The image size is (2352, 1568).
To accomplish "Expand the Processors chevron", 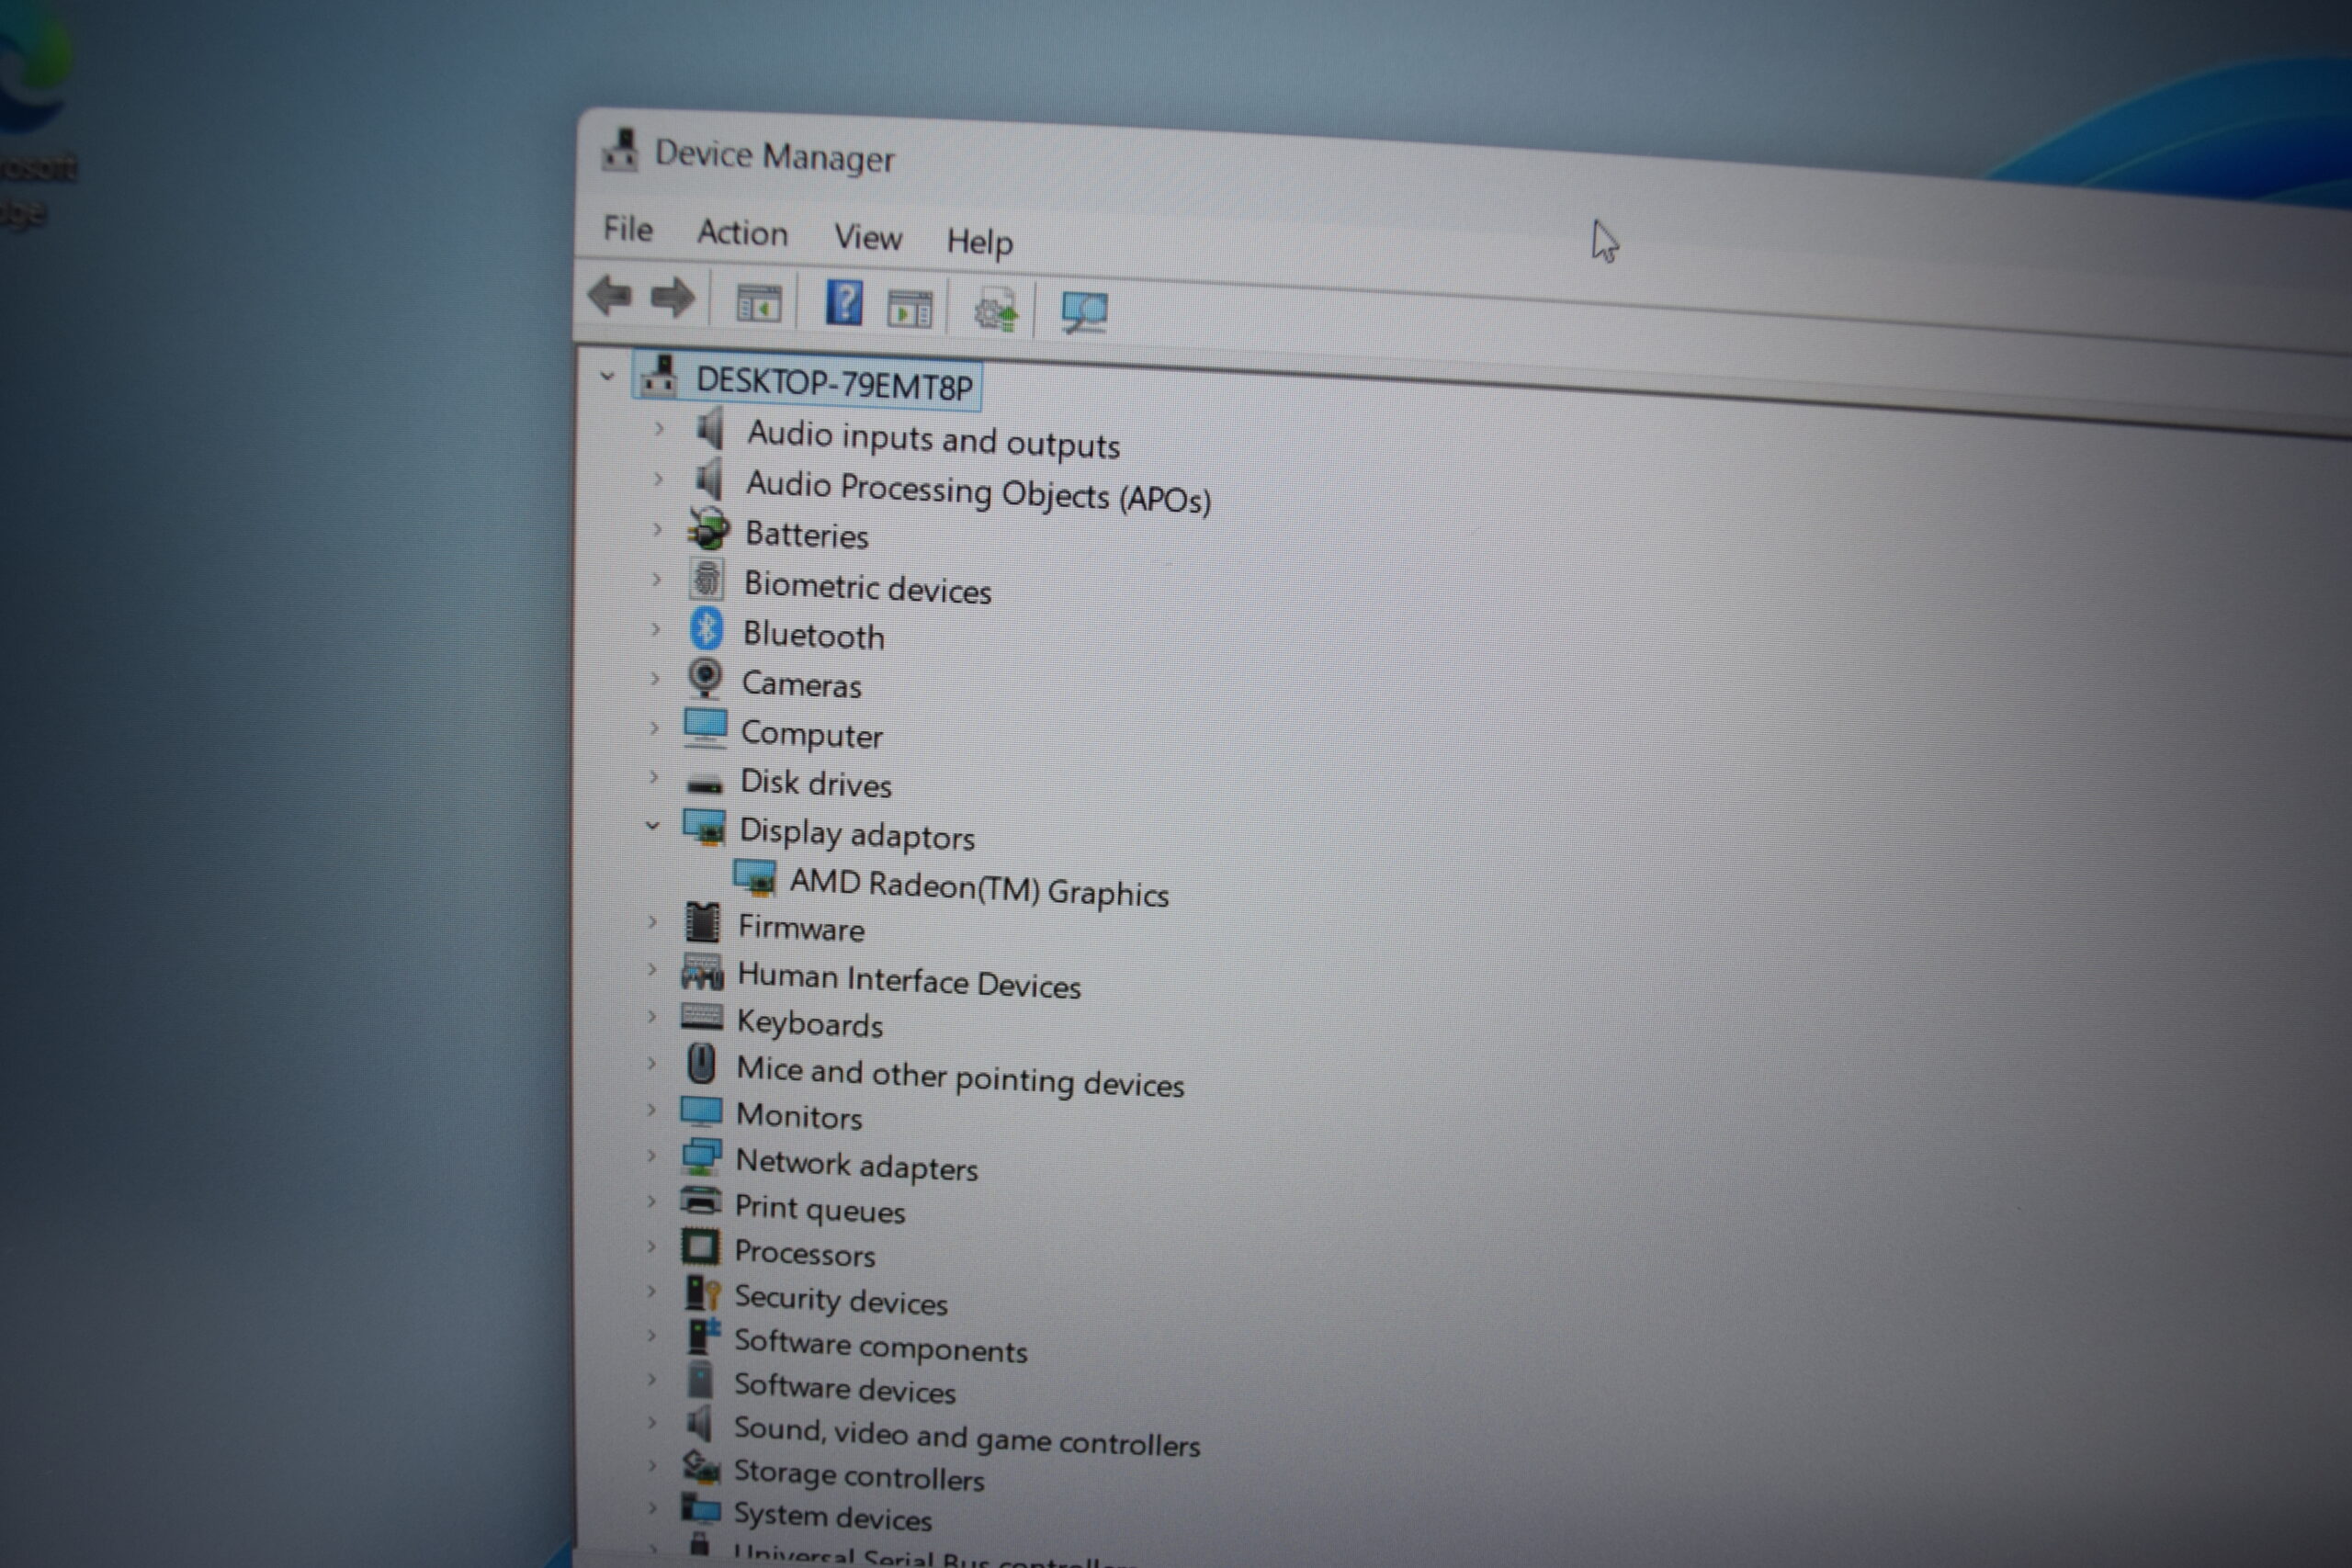I will pyautogui.click(x=651, y=1246).
